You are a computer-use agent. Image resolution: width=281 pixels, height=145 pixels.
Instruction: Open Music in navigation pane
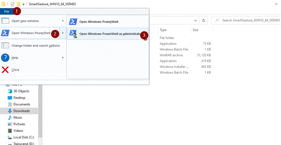tap(18, 118)
